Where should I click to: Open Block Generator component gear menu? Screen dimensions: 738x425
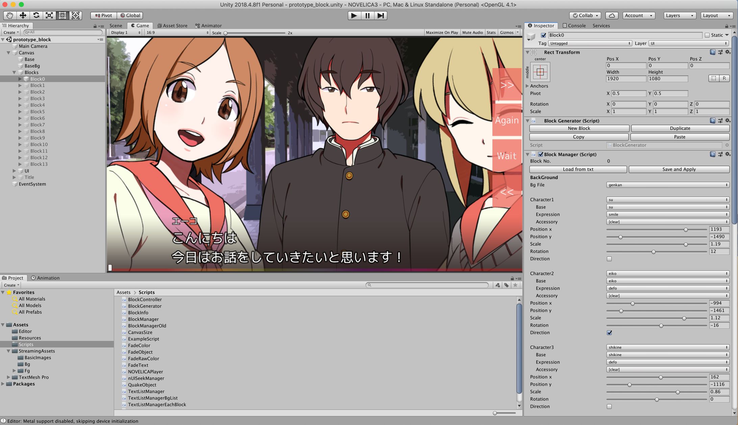[x=728, y=121]
